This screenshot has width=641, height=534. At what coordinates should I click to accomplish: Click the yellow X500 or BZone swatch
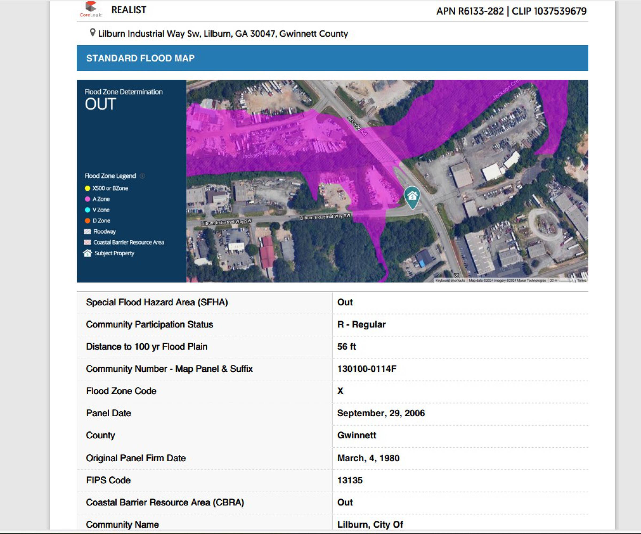87,188
